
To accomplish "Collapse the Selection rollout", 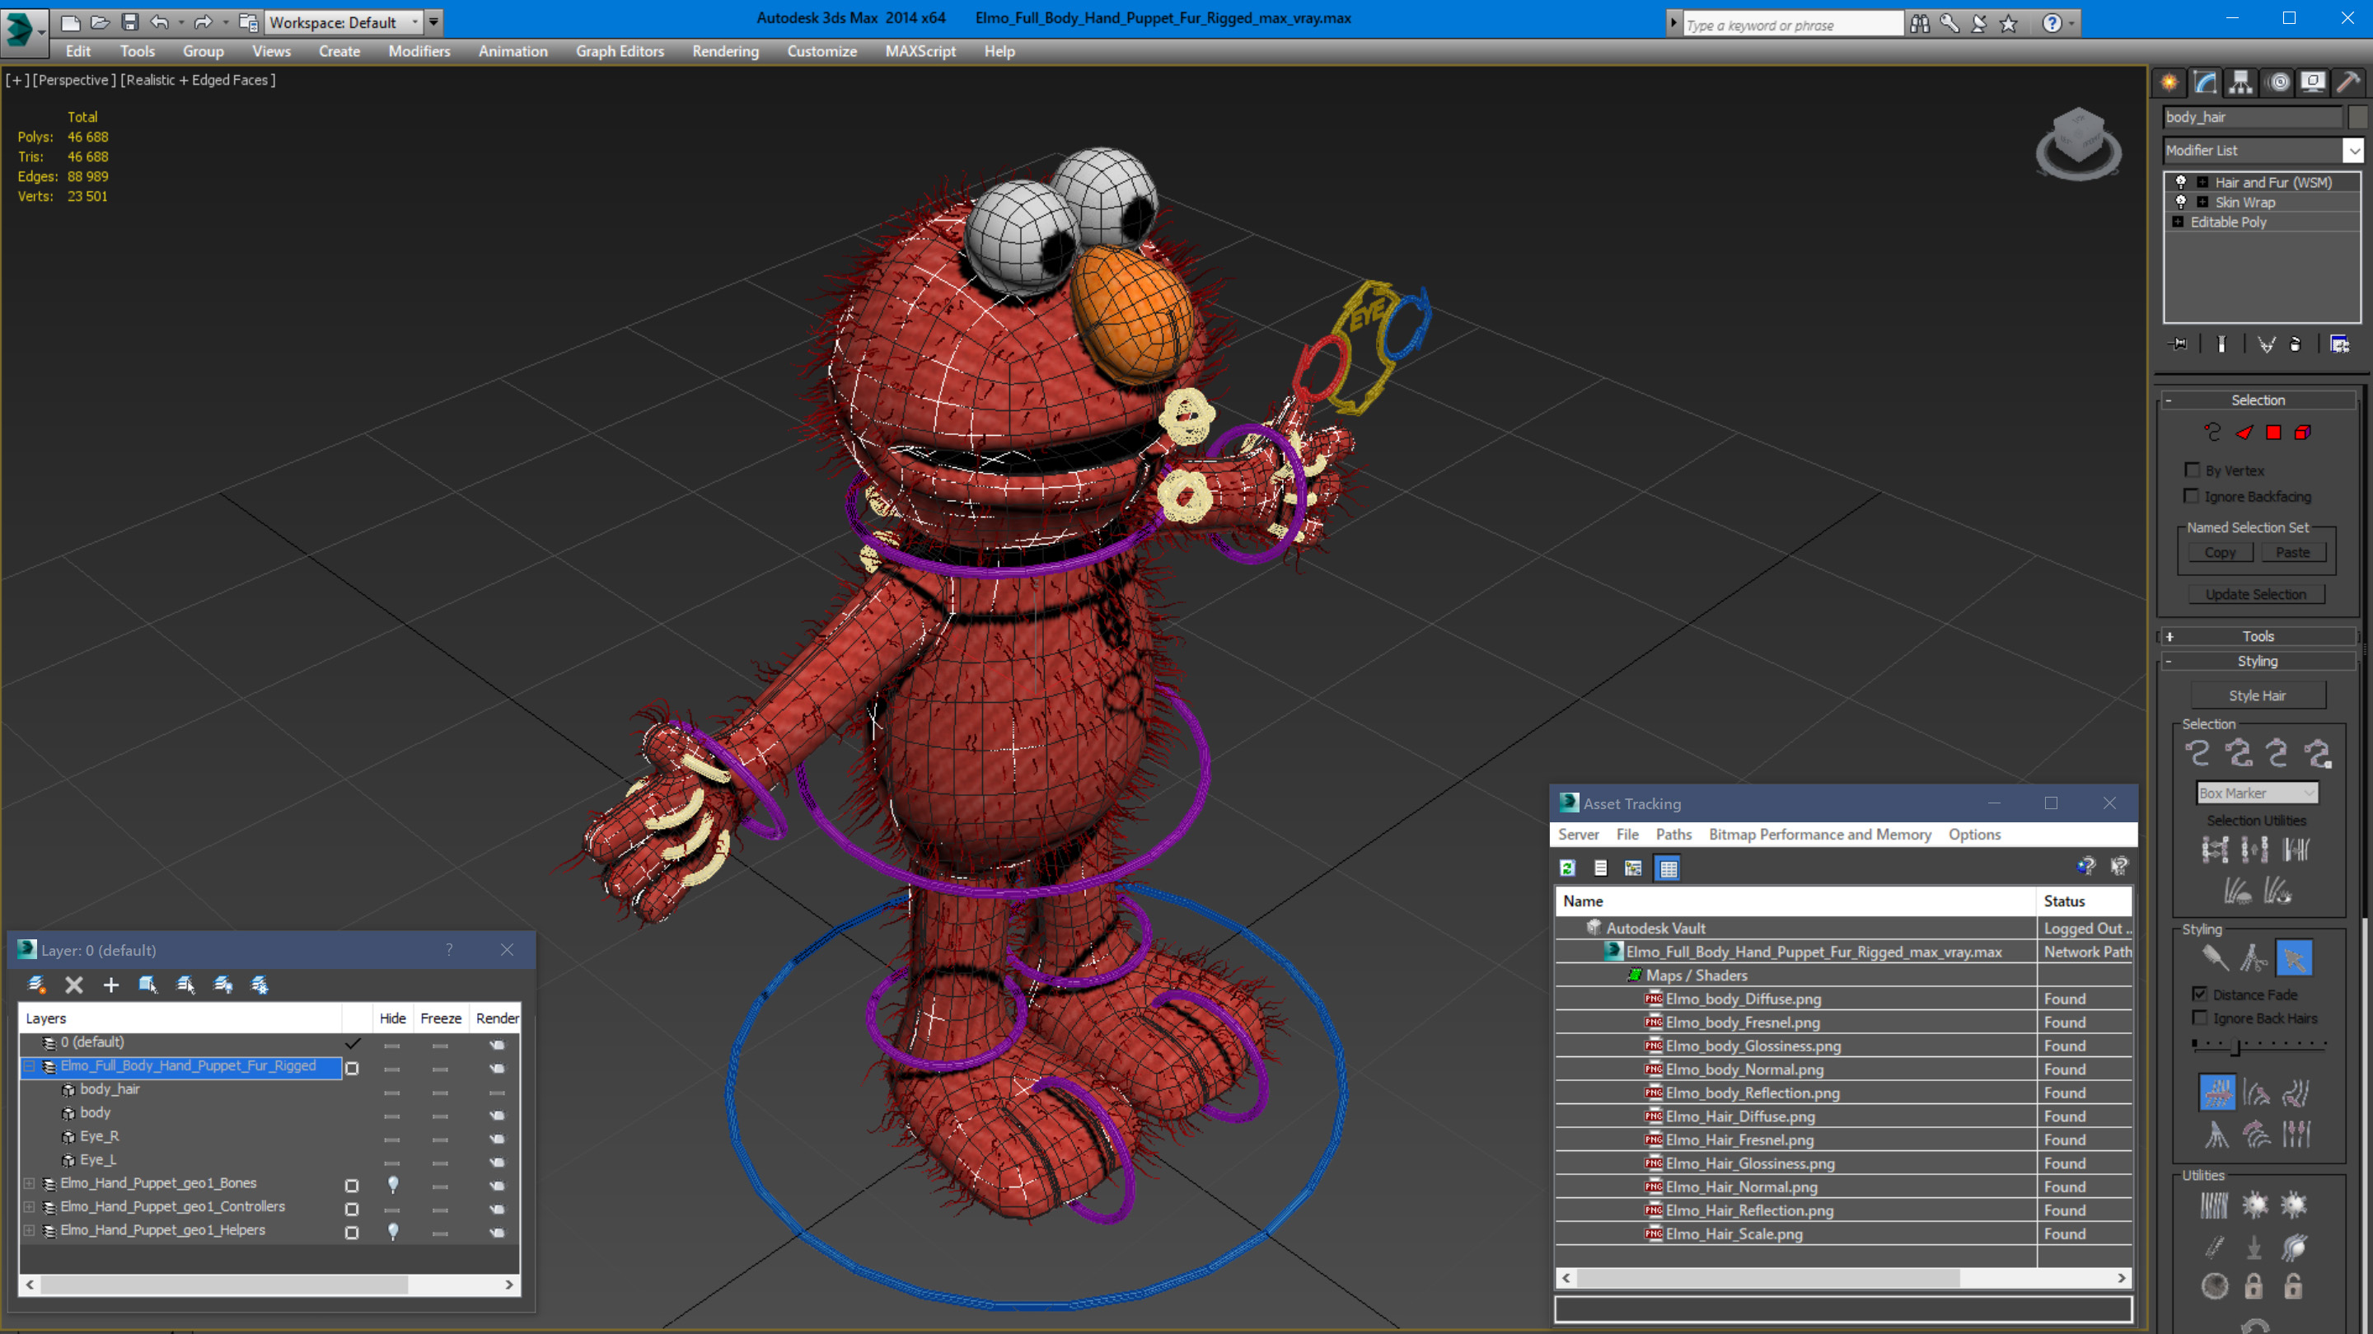I will pos(2257,400).
